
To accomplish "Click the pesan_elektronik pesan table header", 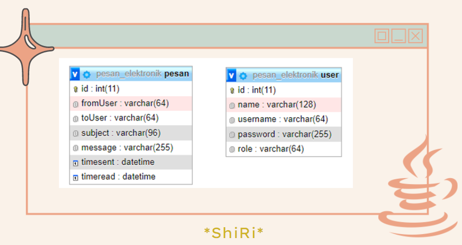I will coord(131,74).
